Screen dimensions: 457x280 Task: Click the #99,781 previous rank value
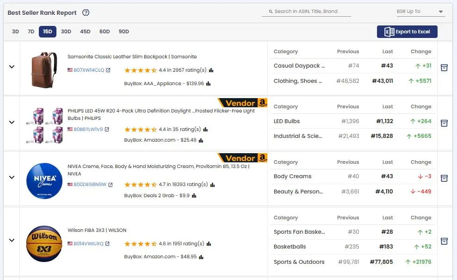[x=349, y=261]
